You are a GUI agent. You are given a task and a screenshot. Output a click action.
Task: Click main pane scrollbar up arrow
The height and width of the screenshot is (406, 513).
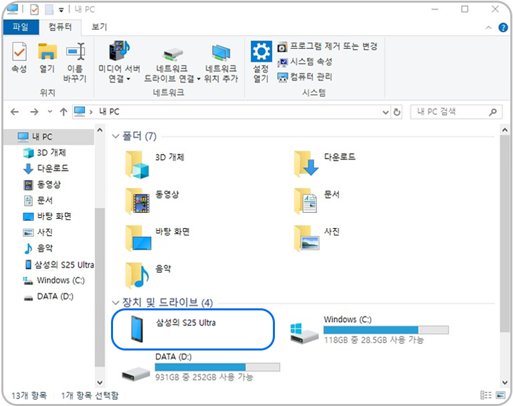pyautogui.click(x=505, y=130)
